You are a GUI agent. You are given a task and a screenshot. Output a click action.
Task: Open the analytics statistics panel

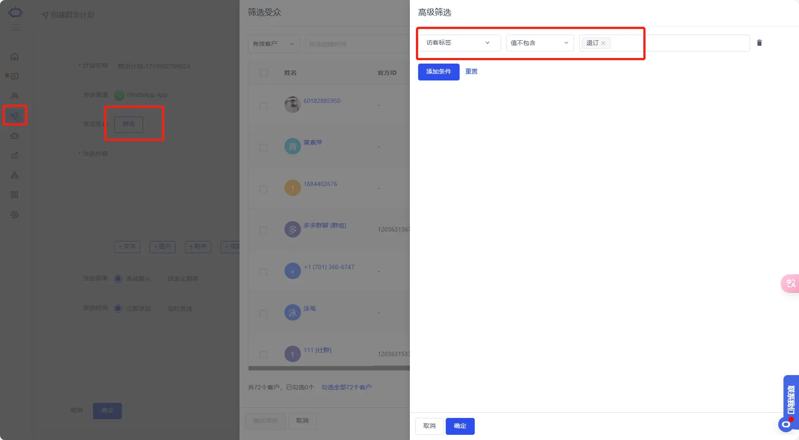(14, 155)
